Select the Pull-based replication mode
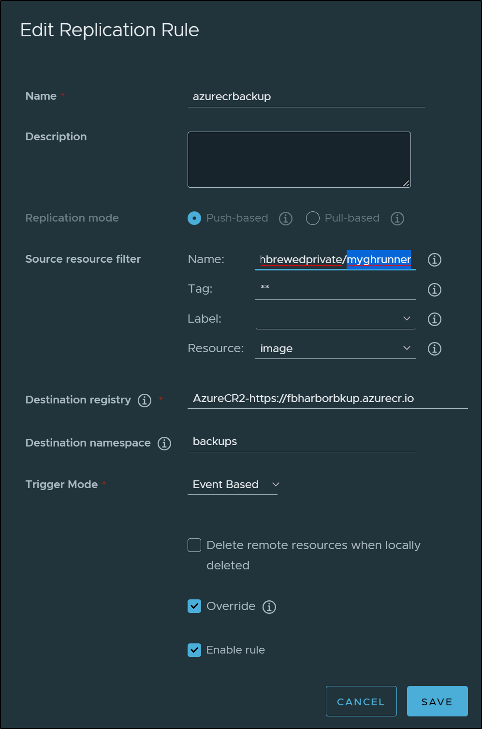482x729 pixels. tap(313, 218)
